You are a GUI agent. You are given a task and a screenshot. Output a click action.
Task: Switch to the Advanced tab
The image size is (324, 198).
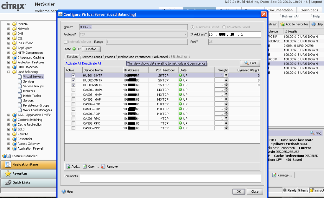(161, 57)
